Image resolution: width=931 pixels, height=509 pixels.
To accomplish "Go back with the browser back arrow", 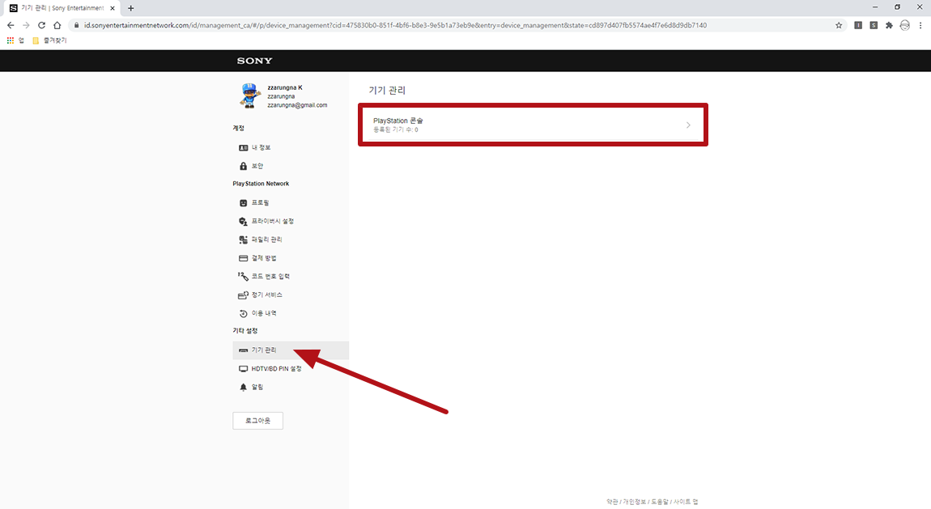I will (11, 26).
